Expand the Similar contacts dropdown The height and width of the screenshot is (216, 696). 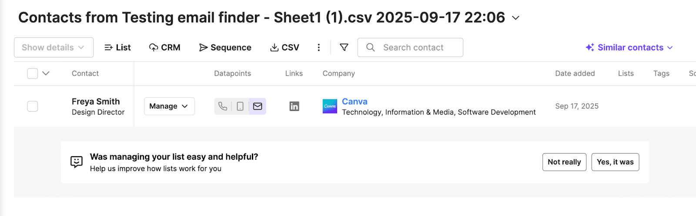tap(629, 47)
